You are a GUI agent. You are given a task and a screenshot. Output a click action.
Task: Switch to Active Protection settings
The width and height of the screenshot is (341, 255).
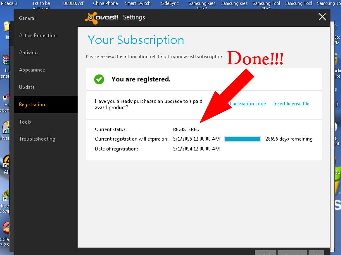coord(38,35)
